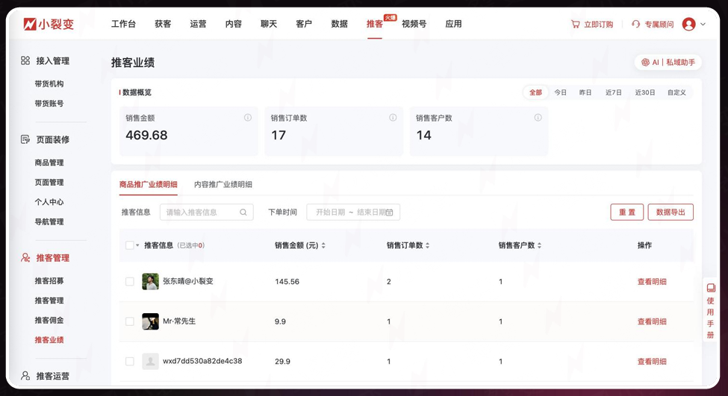The height and width of the screenshot is (396, 728).
Task: Click info icon beside 销售订单数
Action: (x=393, y=118)
